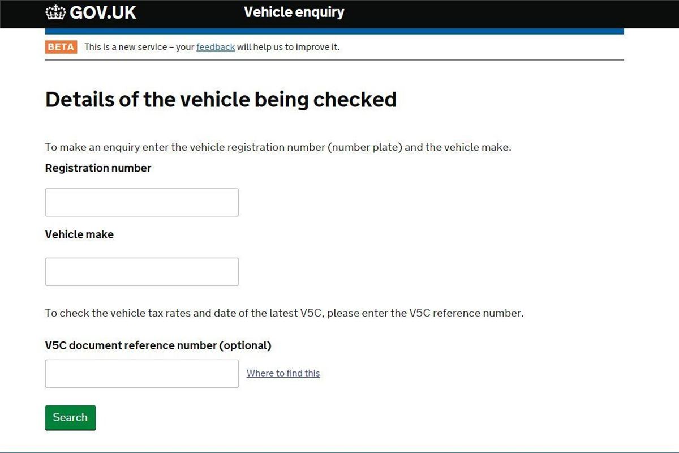
Task: Open the feedback link in the beta banner
Action: (x=216, y=47)
